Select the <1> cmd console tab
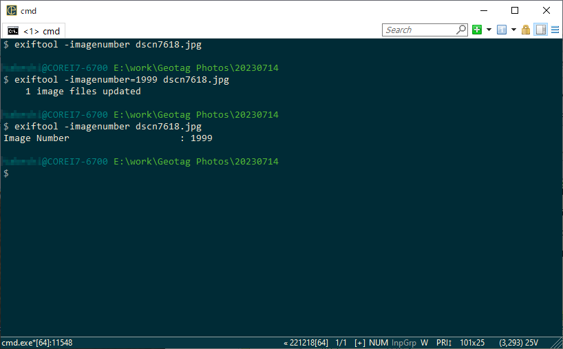 click(34, 31)
